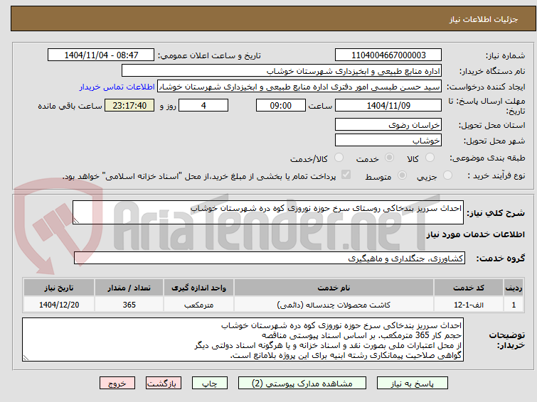The width and height of the screenshot is (537, 402).
Task: Click the شرح کلی نیاز text area
Action: point(268,212)
